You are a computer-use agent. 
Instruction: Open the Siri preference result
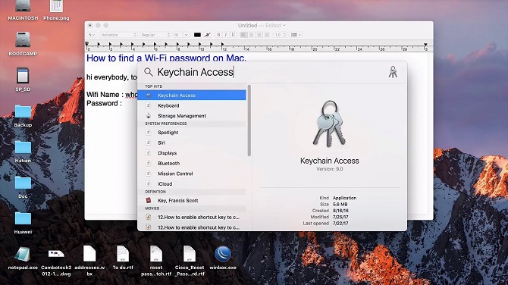(x=192, y=142)
